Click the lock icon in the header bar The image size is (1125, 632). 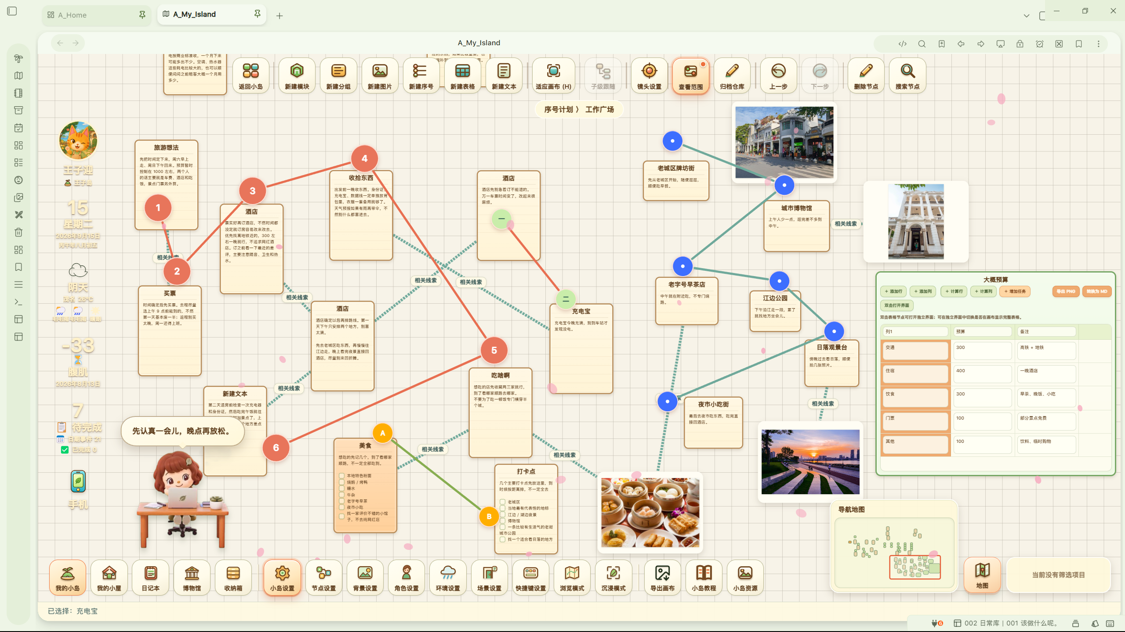(x=1020, y=43)
